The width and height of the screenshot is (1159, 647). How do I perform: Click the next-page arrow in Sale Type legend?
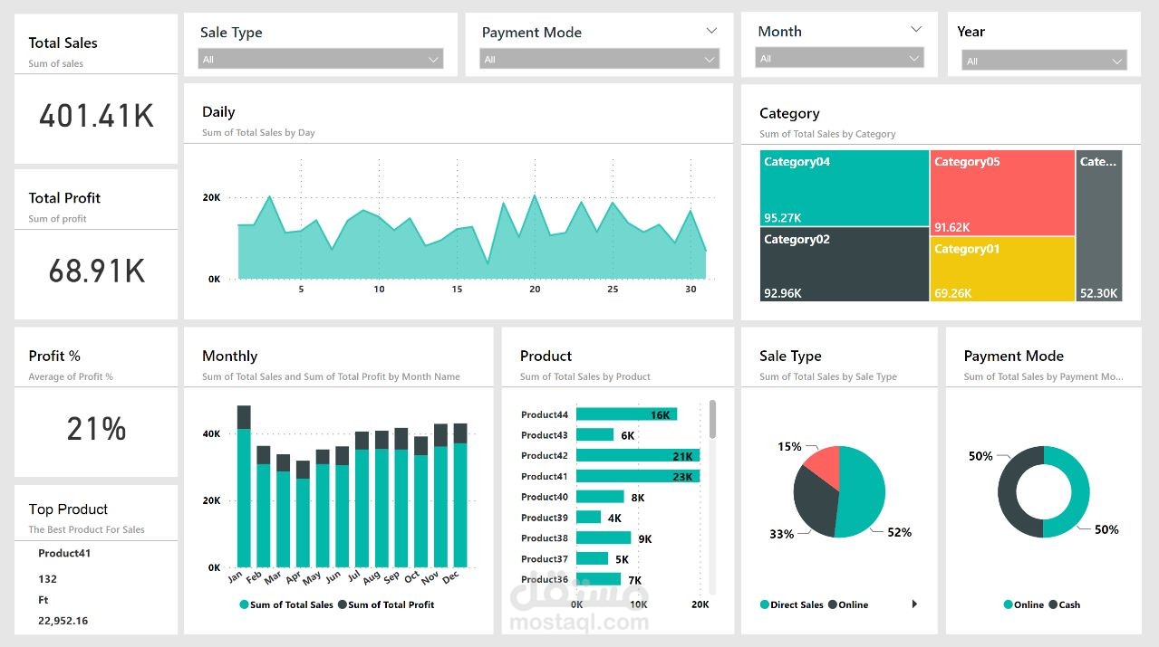(914, 604)
